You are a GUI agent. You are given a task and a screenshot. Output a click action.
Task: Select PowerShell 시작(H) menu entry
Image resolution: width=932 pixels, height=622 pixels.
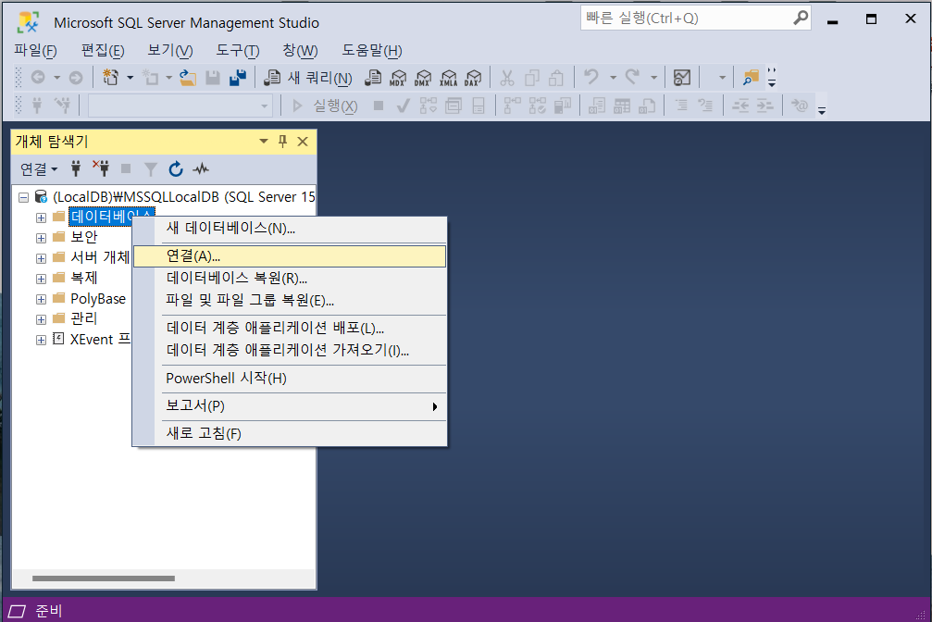[x=290, y=379]
